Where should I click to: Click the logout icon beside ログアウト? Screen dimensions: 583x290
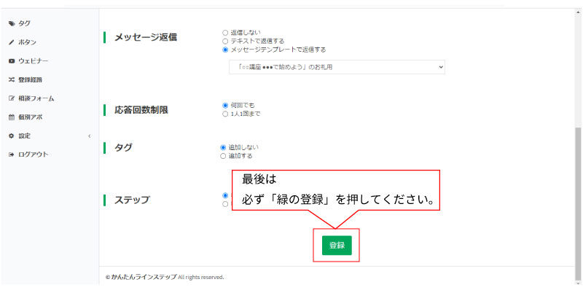(x=11, y=154)
